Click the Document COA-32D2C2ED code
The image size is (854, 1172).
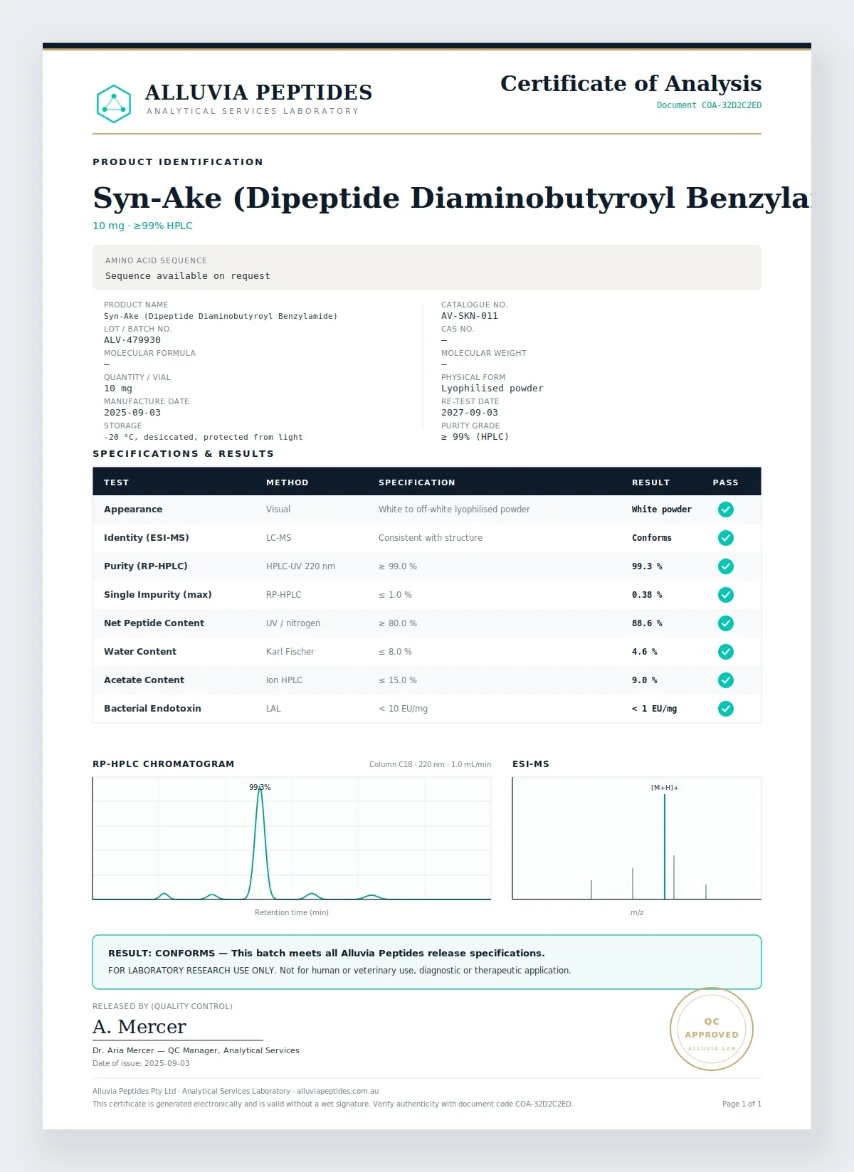click(x=709, y=105)
